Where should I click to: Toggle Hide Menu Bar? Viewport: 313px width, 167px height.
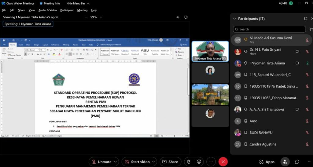(78, 3)
